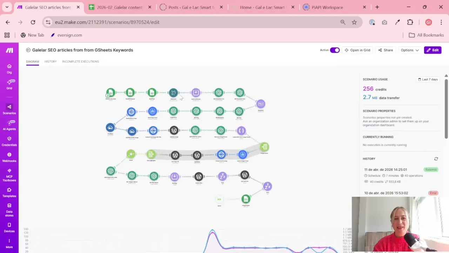Select the Ignore error-handler module
This screenshot has width=449, height=253.
pos(219,199)
